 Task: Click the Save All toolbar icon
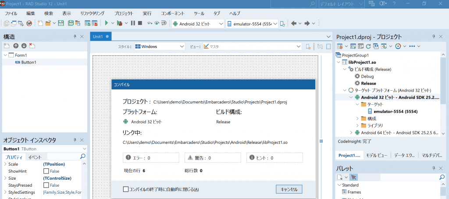point(71,24)
